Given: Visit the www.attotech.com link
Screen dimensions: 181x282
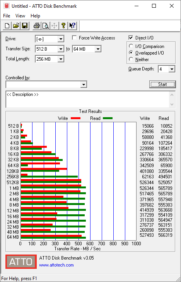Looking at the screenshot, I should point(56,265).
